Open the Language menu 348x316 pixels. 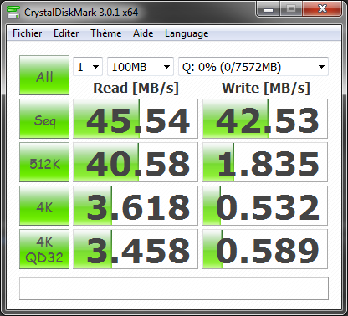(x=187, y=33)
